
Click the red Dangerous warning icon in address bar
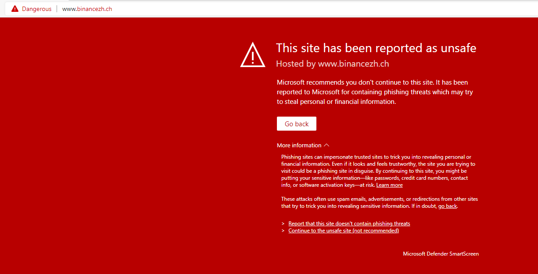coord(15,9)
